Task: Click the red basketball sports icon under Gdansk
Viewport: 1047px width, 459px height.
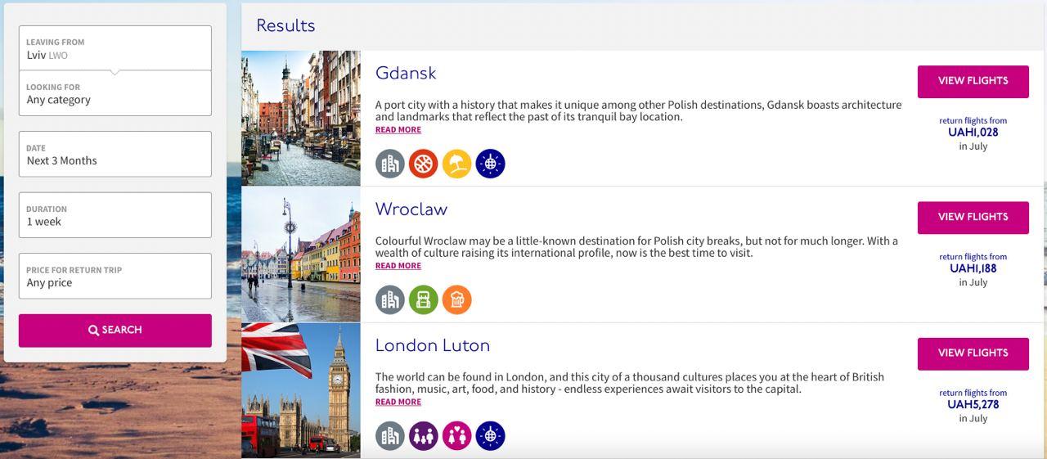Action: coord(424,164)
